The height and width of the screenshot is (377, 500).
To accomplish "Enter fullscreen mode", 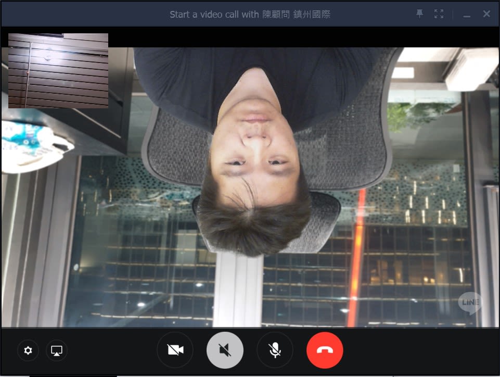I will pos(438,14).
